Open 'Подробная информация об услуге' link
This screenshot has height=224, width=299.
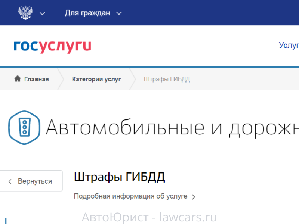pos(130,196)
